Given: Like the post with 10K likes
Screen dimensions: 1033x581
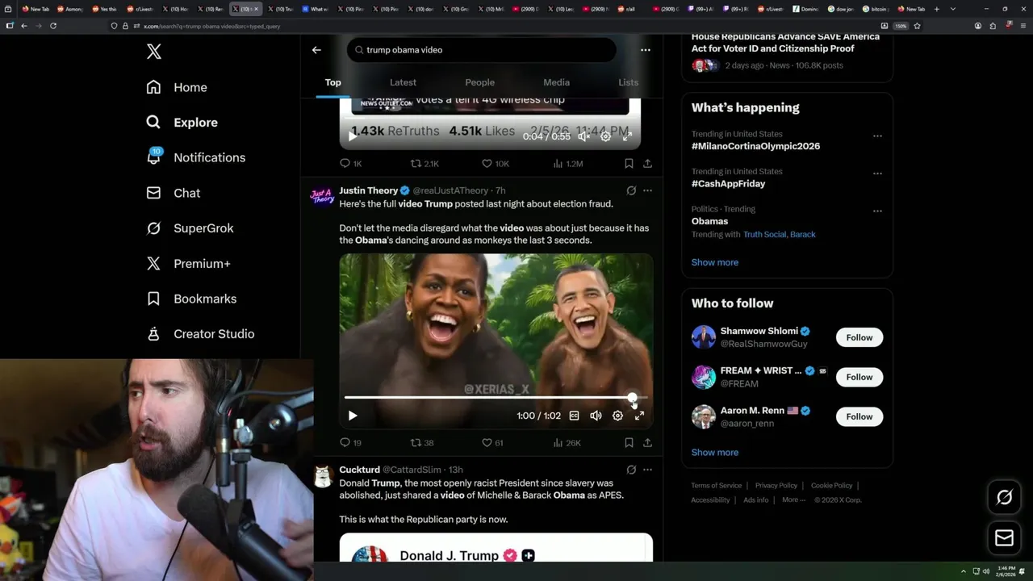Looking at the screenshot, I should click(x=495, y=163).
